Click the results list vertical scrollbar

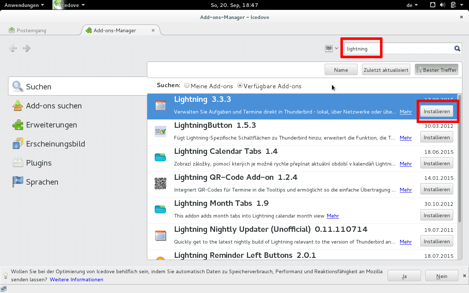point(460,165)
